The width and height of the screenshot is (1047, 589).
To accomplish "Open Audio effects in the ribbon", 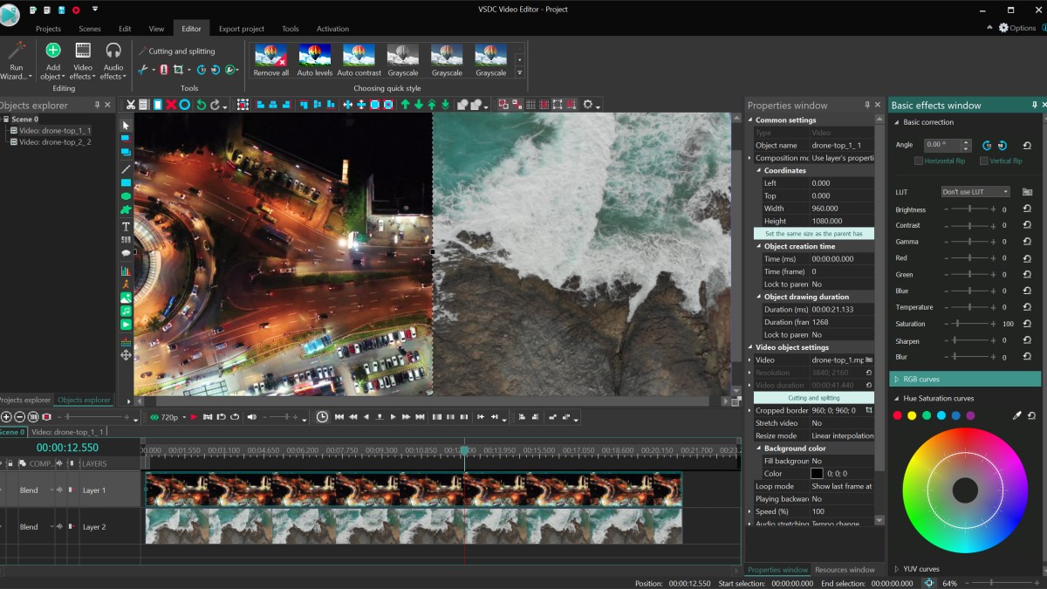I will [x=113, y=60].
